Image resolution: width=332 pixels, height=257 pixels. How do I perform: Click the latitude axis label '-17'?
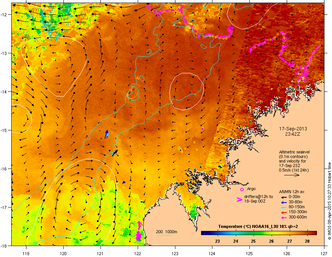click(4, 207)
